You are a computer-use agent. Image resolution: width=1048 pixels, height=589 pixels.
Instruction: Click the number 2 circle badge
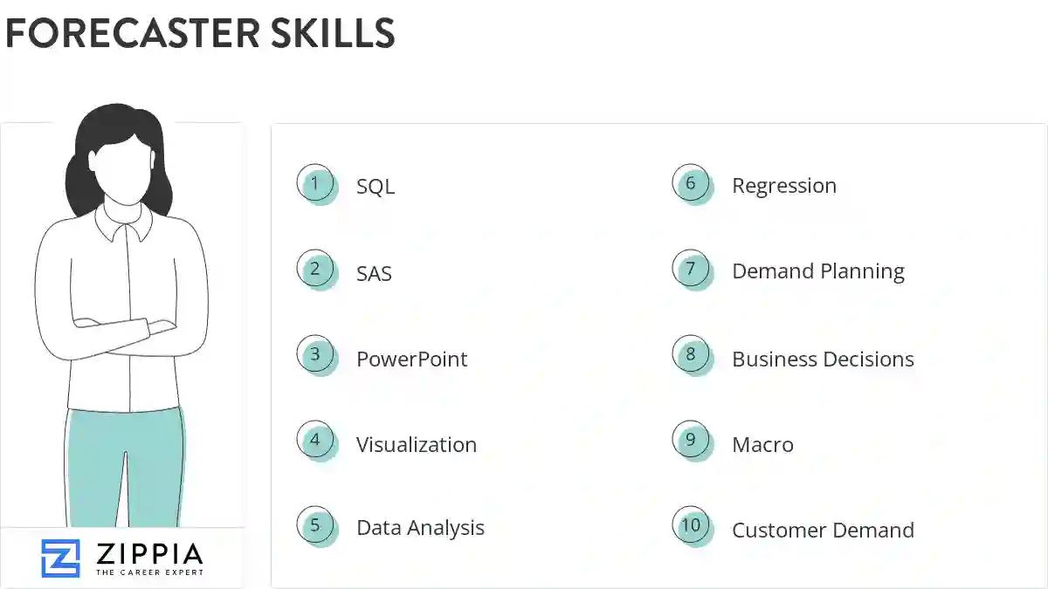[x=315, y=269]
